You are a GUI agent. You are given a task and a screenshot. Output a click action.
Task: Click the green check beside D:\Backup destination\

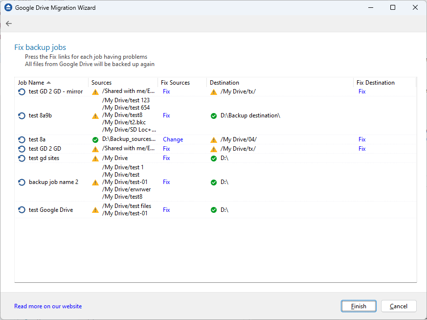click(214, 115)
